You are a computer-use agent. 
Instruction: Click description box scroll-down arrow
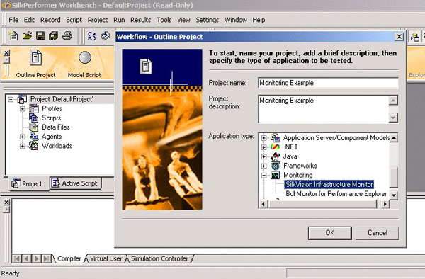394,118
